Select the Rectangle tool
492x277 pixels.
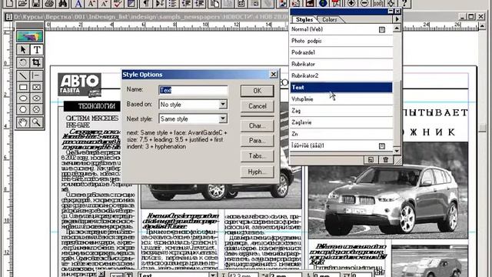(23, 87)
